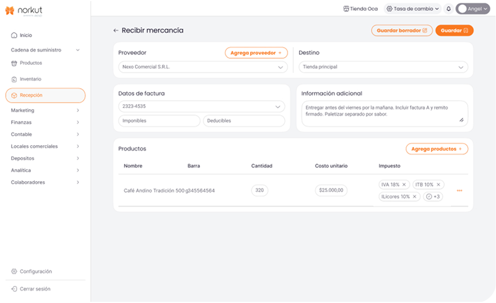This screenshot has height=303, width=496.
Task: Expand the Marketing sidebar section
Action: click(45, 110)
